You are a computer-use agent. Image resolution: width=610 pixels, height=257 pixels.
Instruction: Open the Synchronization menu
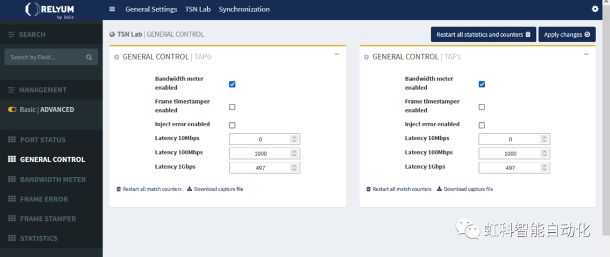pos(244,9)
